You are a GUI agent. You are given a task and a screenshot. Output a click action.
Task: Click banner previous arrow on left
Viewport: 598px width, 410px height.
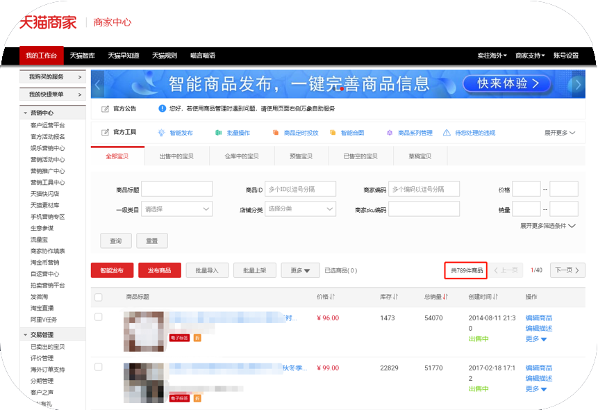click(98, 85)
